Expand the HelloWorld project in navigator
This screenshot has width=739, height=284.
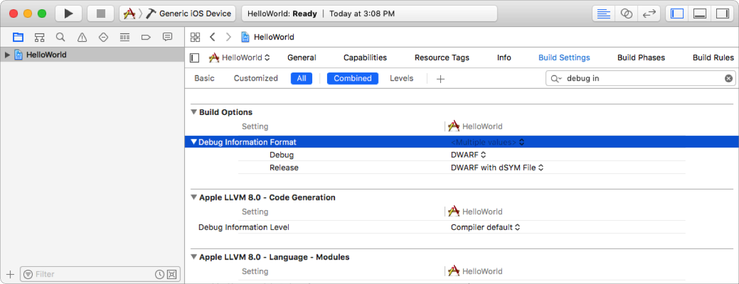pos(7,55)
